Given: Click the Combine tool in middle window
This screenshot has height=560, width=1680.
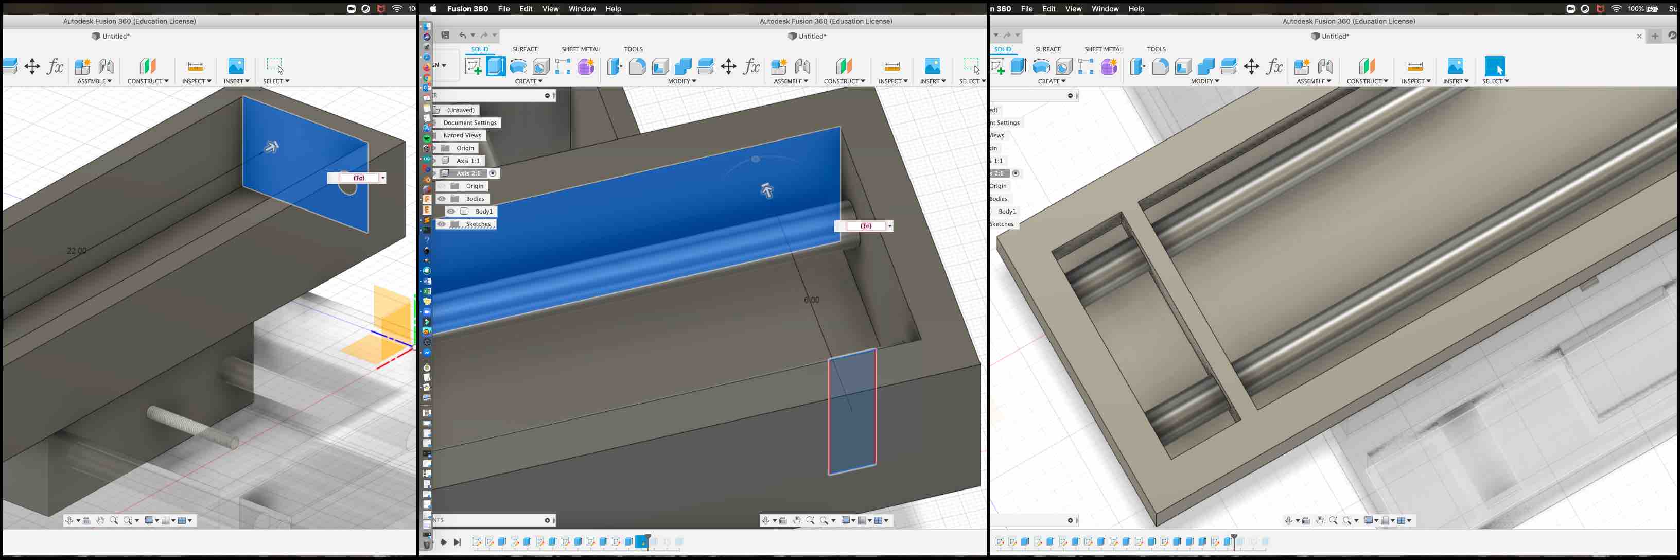Looking at the screenshot, I should pos(683,66).
